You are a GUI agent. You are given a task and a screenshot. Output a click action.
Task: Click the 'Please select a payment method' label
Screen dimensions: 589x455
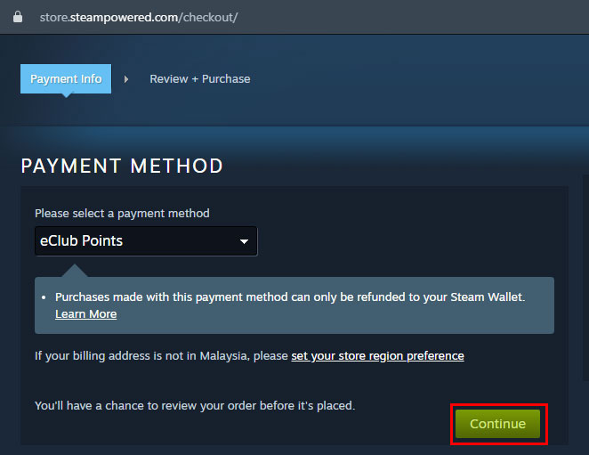(x=122, y=214)
